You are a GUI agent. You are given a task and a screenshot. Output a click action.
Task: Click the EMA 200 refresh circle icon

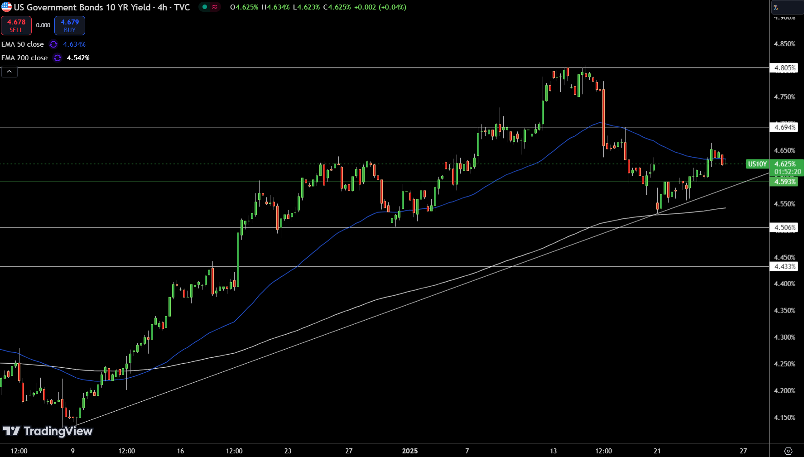click(x=57, y=58)
